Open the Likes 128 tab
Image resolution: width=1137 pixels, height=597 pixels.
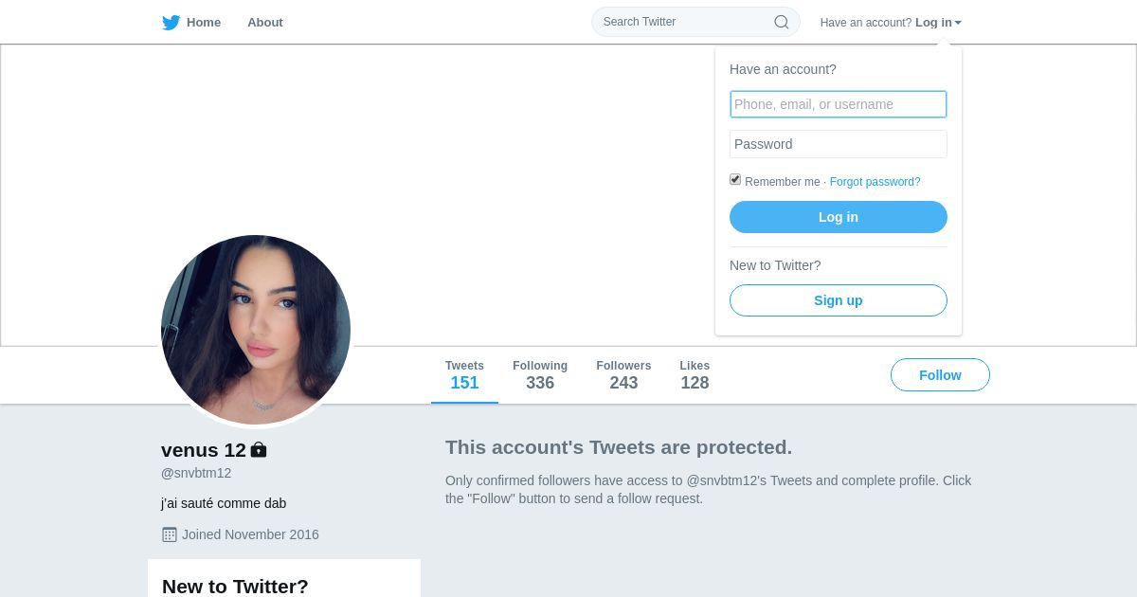tap(695, 375)
